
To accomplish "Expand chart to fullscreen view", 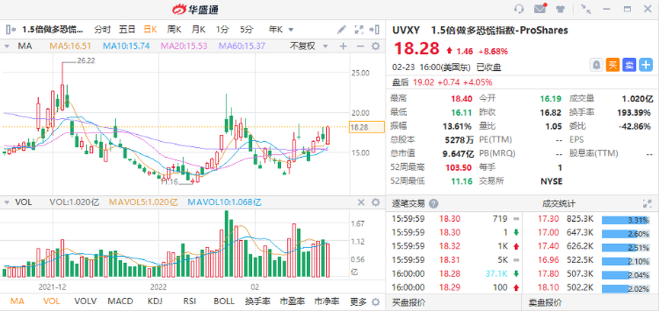I will (x=359, y=29).
